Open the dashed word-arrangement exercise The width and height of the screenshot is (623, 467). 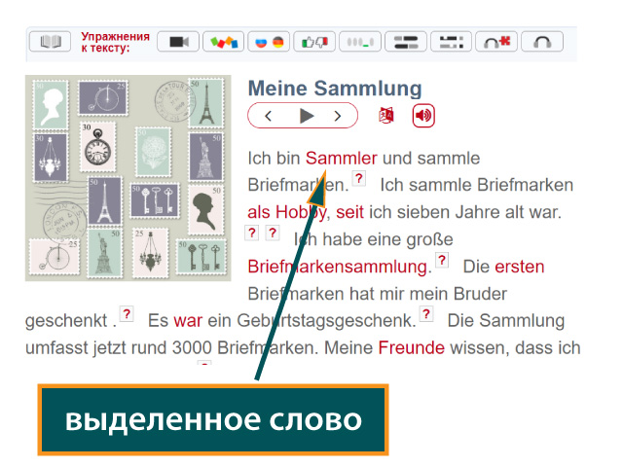point(450,42)
